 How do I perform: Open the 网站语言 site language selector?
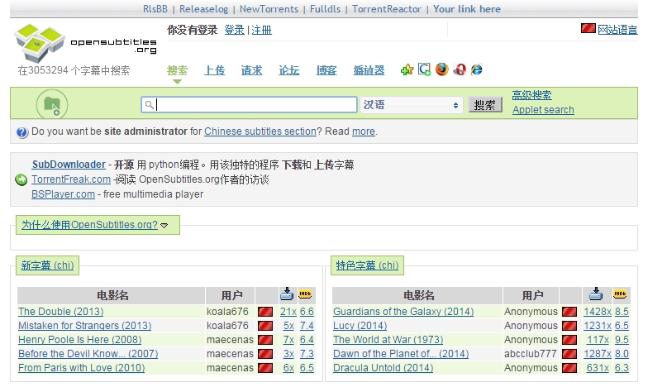point(617,30)
